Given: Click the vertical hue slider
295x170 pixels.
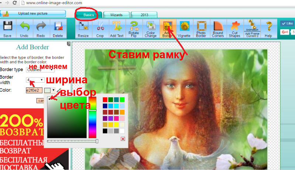Looking at the screenshot, I should coord(93,118).
